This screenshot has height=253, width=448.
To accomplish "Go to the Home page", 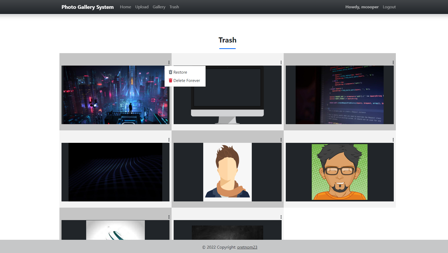I will (x=125, y=7).
